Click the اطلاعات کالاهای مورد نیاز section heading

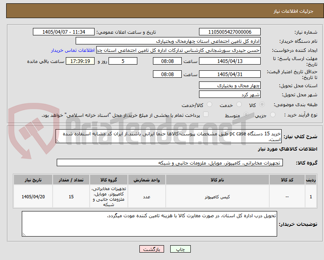point(287,149)
